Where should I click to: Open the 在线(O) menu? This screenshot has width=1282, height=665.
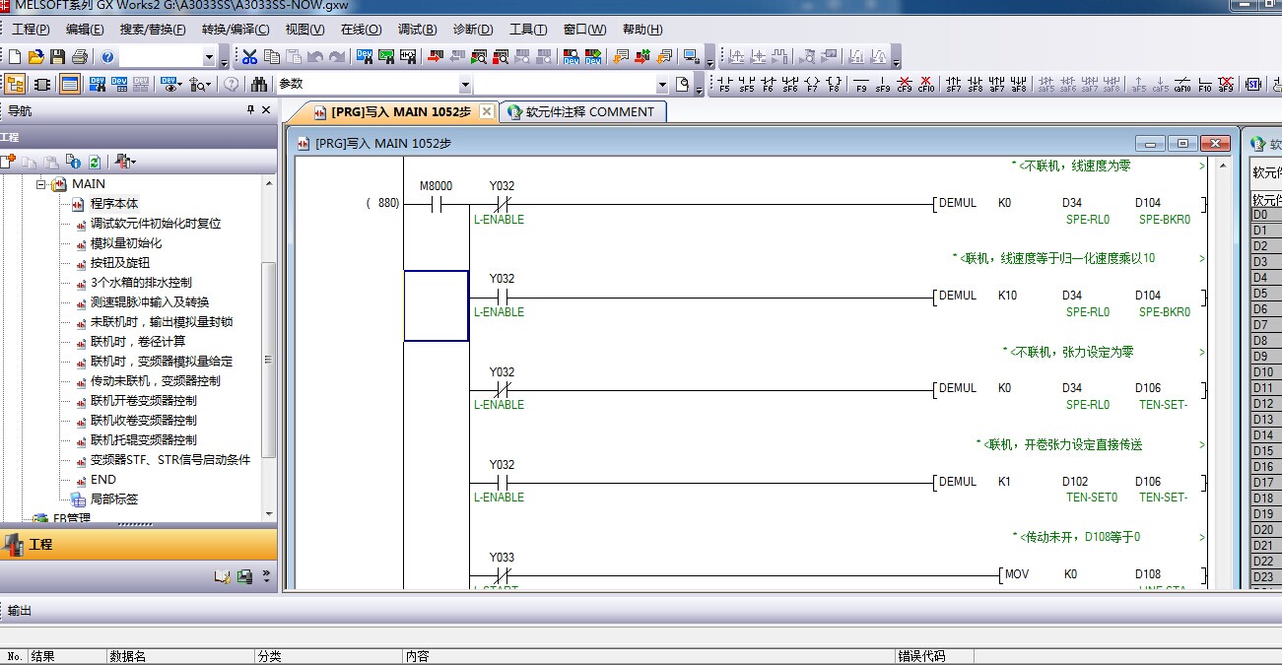[362, 30]
